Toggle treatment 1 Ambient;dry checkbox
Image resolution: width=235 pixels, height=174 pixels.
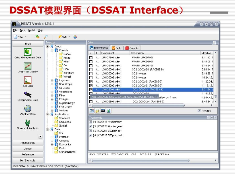coord(90,122)
